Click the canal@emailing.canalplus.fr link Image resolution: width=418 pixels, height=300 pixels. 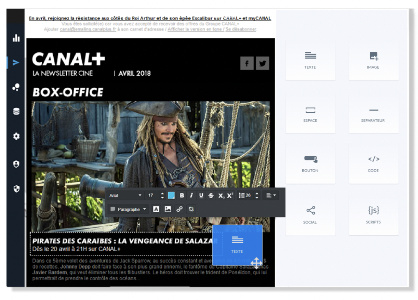pyautogui.click(x=88, y=29)
